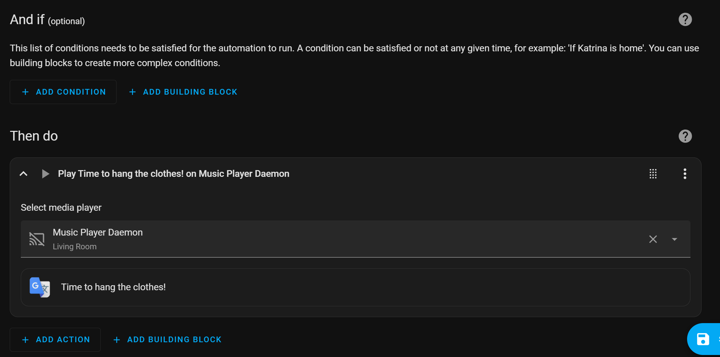Viewport: 720px width, 357px height.
Task: Open help for Then do section
Action: [685, 136]
